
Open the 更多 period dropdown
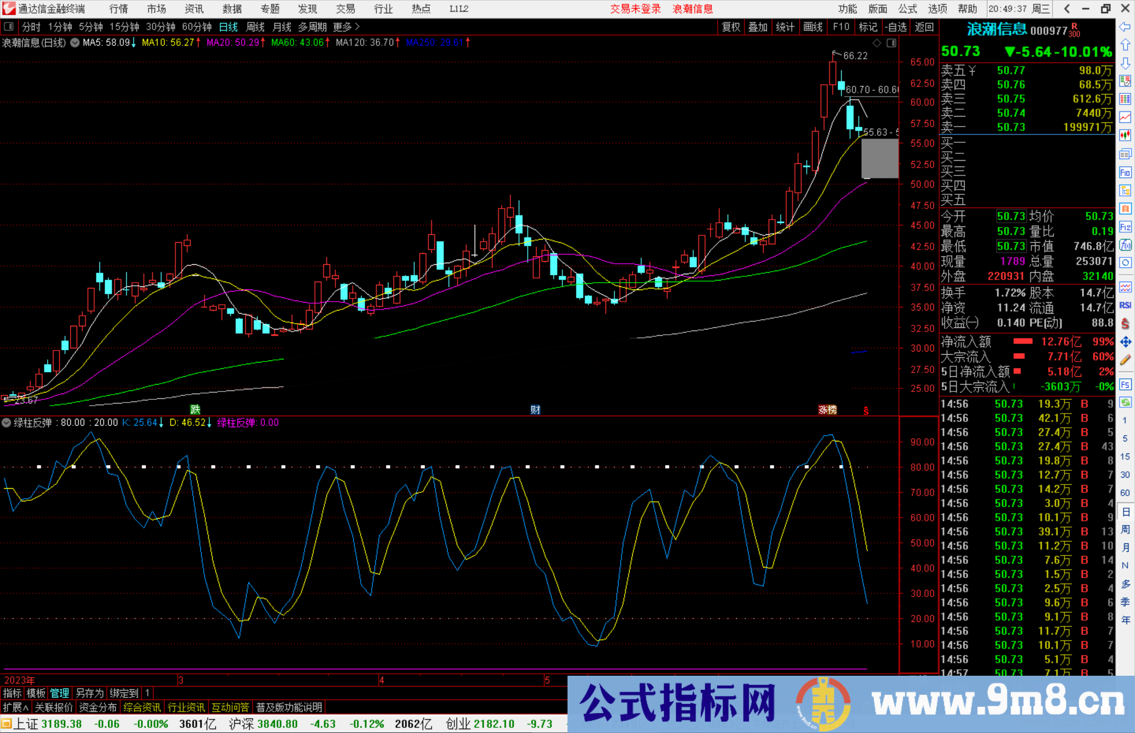click(x=342, y=27)
